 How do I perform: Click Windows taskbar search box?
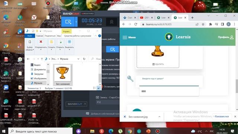(x=41, y=131)
